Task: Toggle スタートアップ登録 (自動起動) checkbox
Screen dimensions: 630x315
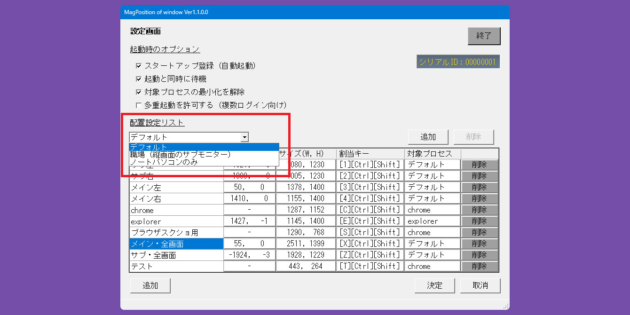Action: 139,66
